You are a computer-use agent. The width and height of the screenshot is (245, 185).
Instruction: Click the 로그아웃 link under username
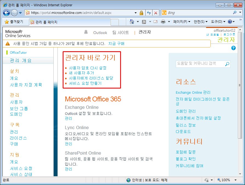pos(229,35)
